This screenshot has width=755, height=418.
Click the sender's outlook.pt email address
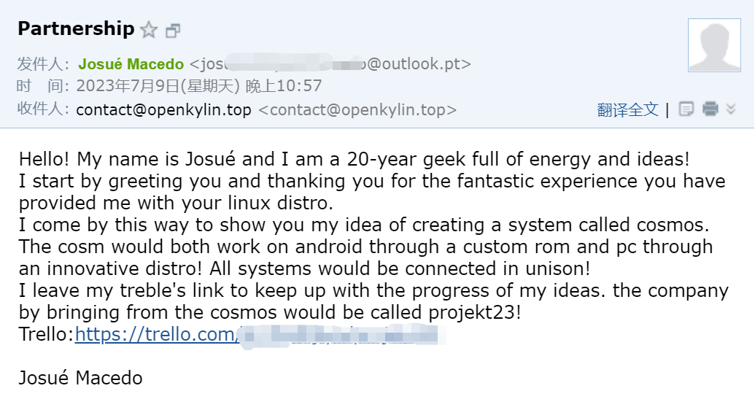[330, 64]
